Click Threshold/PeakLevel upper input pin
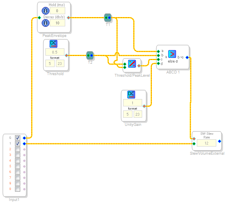This screenshot has width=226, height=203. [125, 64]
